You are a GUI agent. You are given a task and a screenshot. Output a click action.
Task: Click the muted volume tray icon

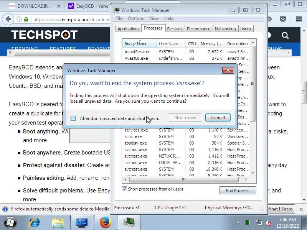tap(268, 223)
